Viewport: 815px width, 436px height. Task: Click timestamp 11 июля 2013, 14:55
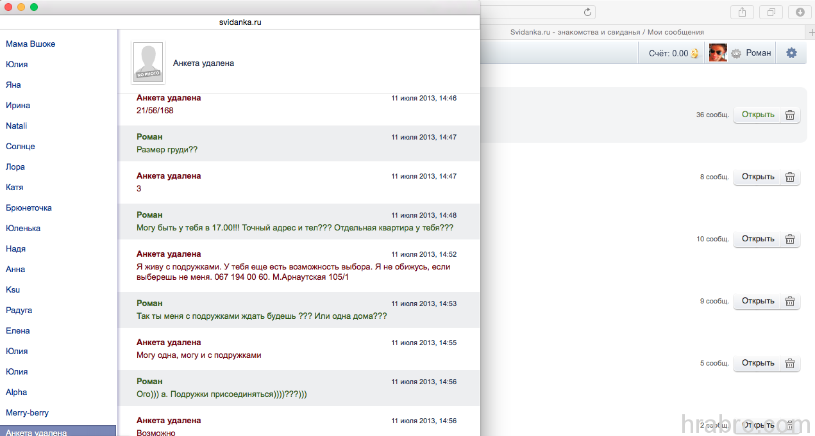[x=424, y=343]
